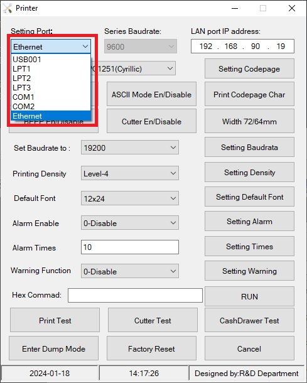The image size is (307, 383).
Task: Click the Set Baudrate to label
Action: coord(42,148)
